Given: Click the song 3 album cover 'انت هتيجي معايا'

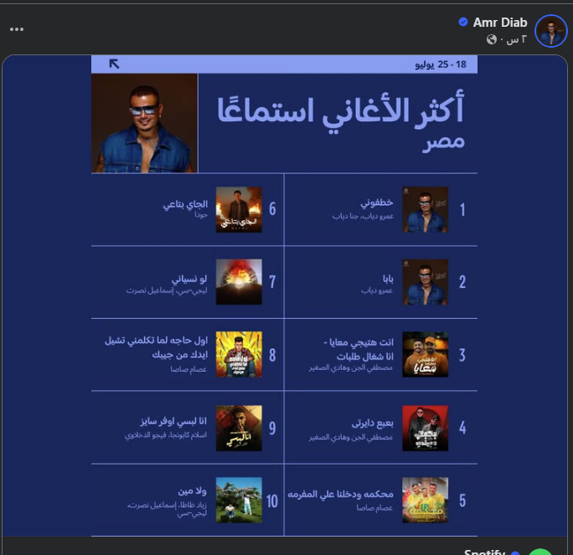Looking at the screenshot, I should tap(425, 354).
